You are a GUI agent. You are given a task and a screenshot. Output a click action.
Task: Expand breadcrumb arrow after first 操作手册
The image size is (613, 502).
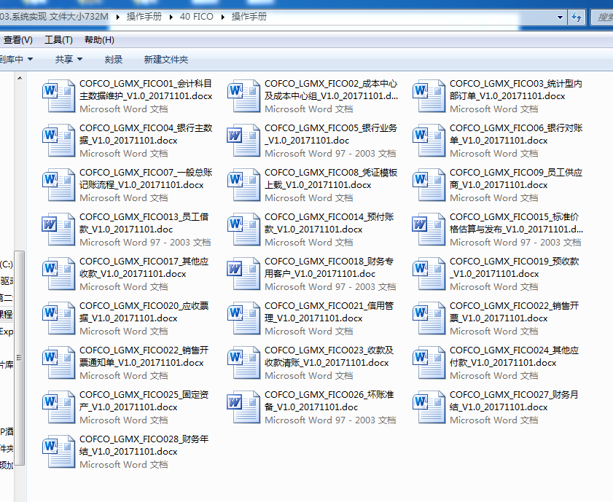171,17
